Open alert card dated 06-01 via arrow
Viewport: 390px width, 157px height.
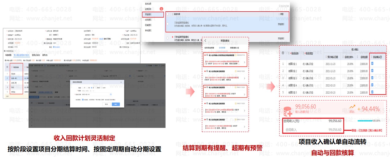(x=244, y=78)
